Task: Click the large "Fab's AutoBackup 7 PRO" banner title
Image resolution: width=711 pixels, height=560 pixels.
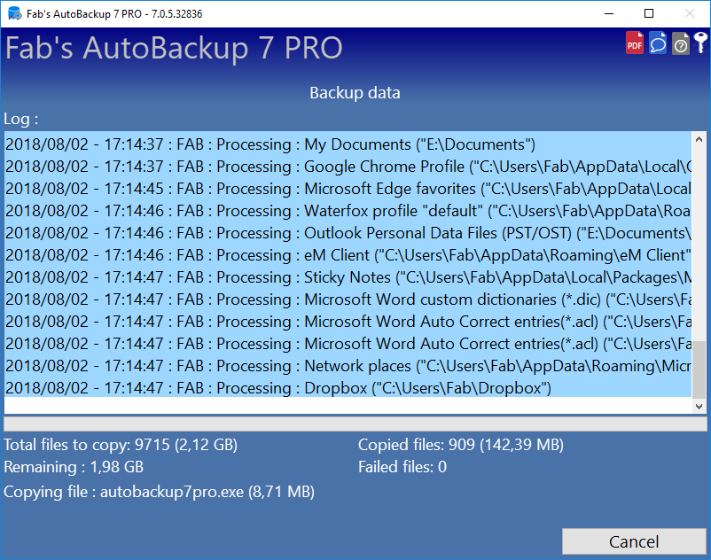Action: pyautogui.click(x=174, y=48)
